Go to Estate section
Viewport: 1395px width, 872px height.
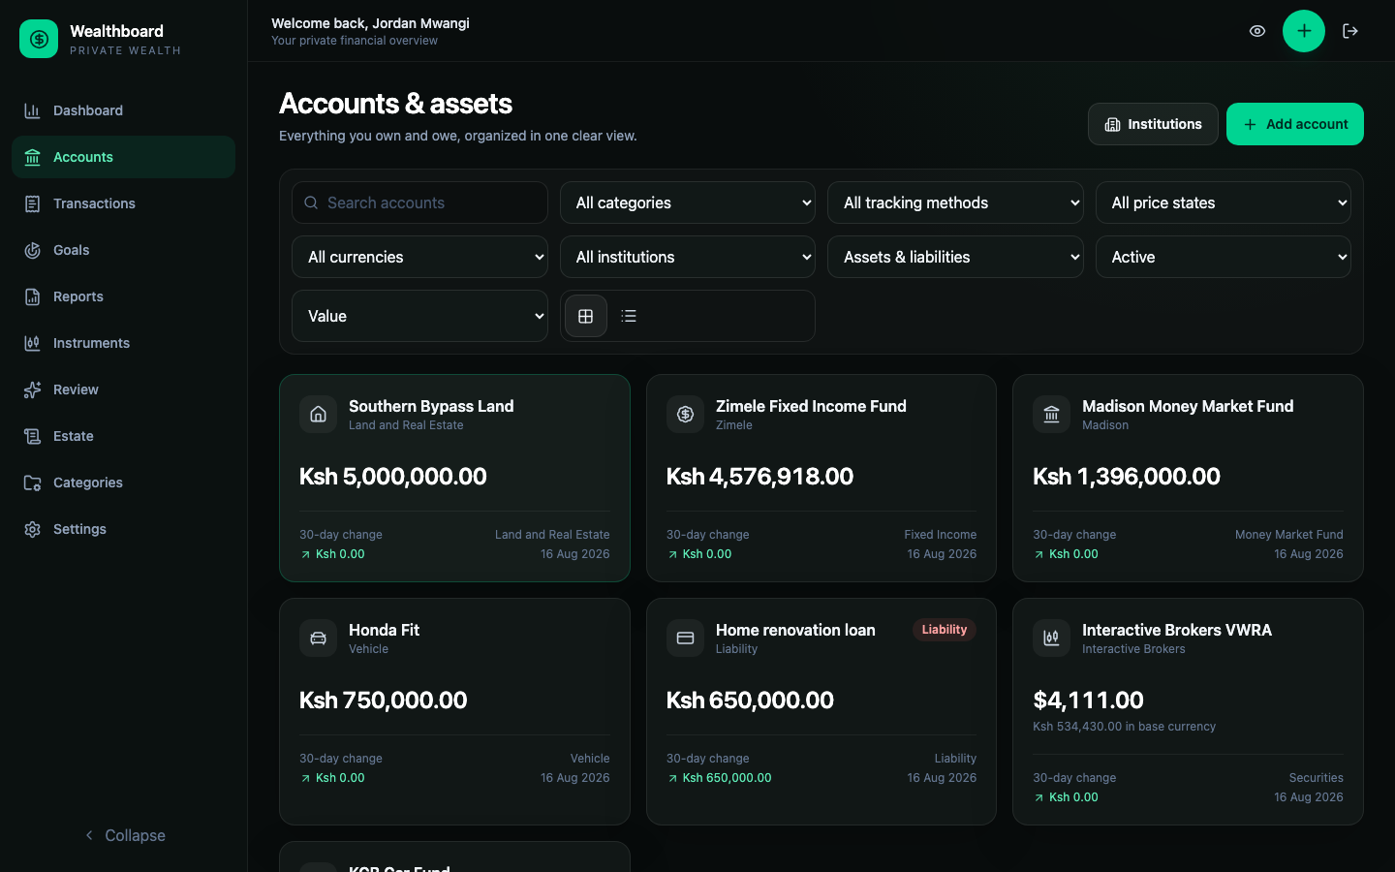click(x=123, y=436)
